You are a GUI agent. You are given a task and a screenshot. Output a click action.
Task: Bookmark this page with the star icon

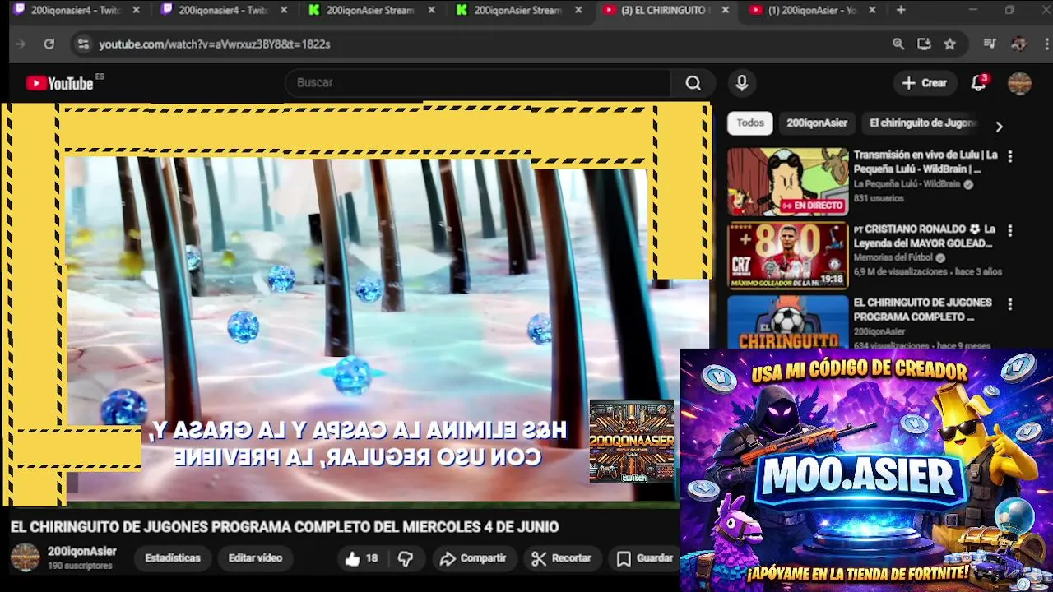point(949,44)
